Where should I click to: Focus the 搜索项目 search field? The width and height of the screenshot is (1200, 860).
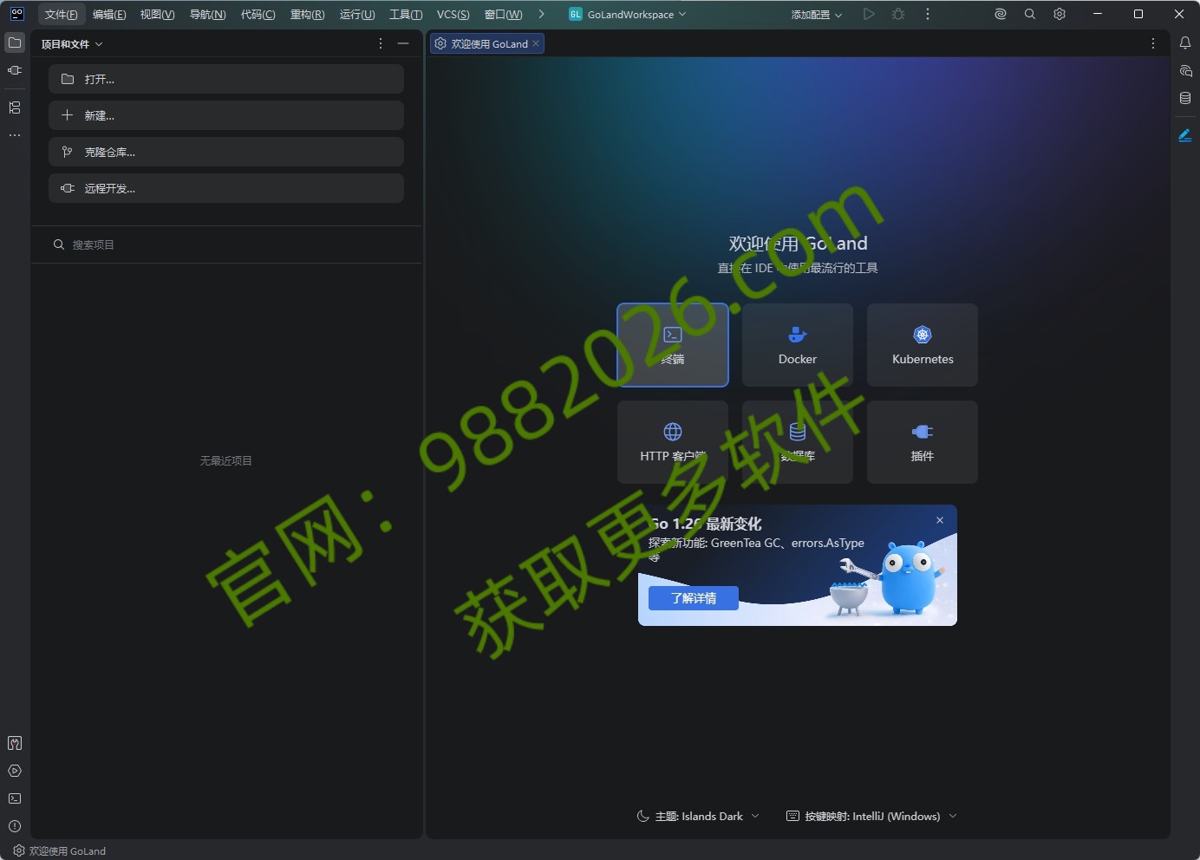[226, 244]
